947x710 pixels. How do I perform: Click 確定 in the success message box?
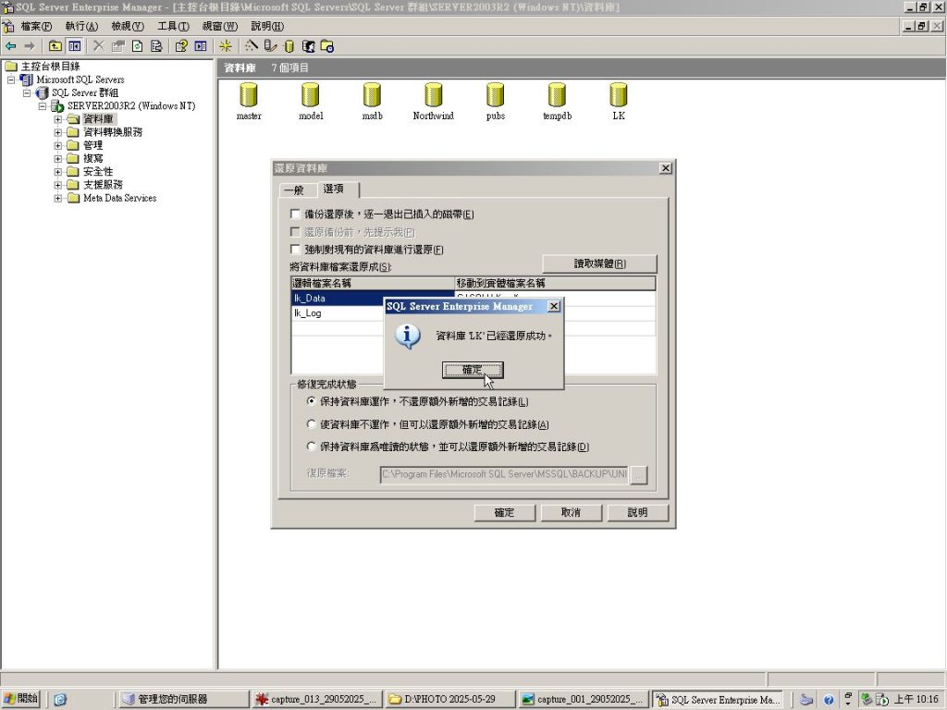point(473,370)
